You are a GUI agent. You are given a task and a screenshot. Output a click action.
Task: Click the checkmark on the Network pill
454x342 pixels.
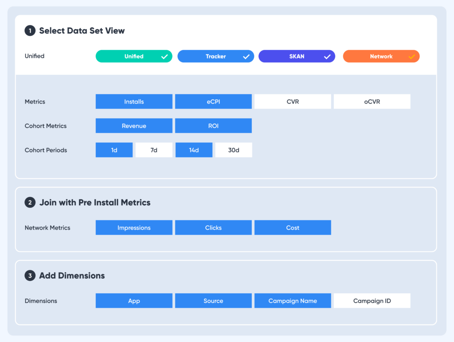tap(412, 57)
